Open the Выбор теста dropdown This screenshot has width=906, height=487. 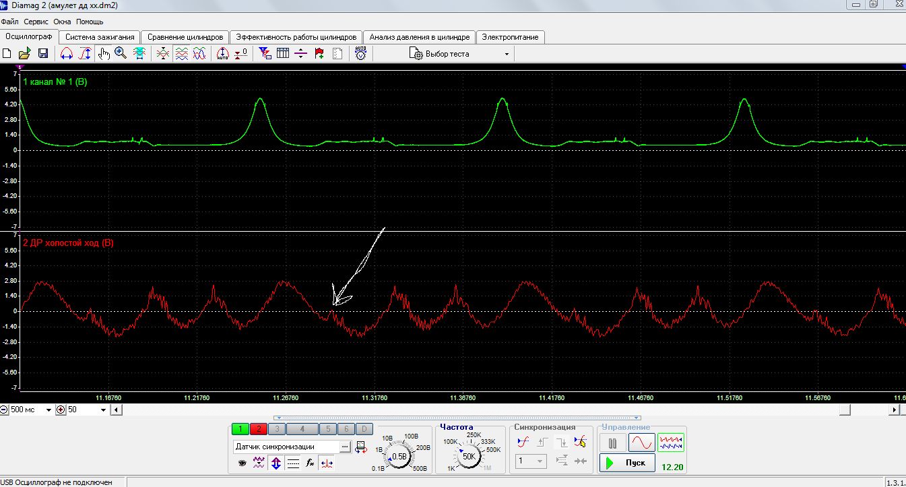coord(461,54)
